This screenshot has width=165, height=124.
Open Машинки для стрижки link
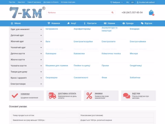(57, 65)
